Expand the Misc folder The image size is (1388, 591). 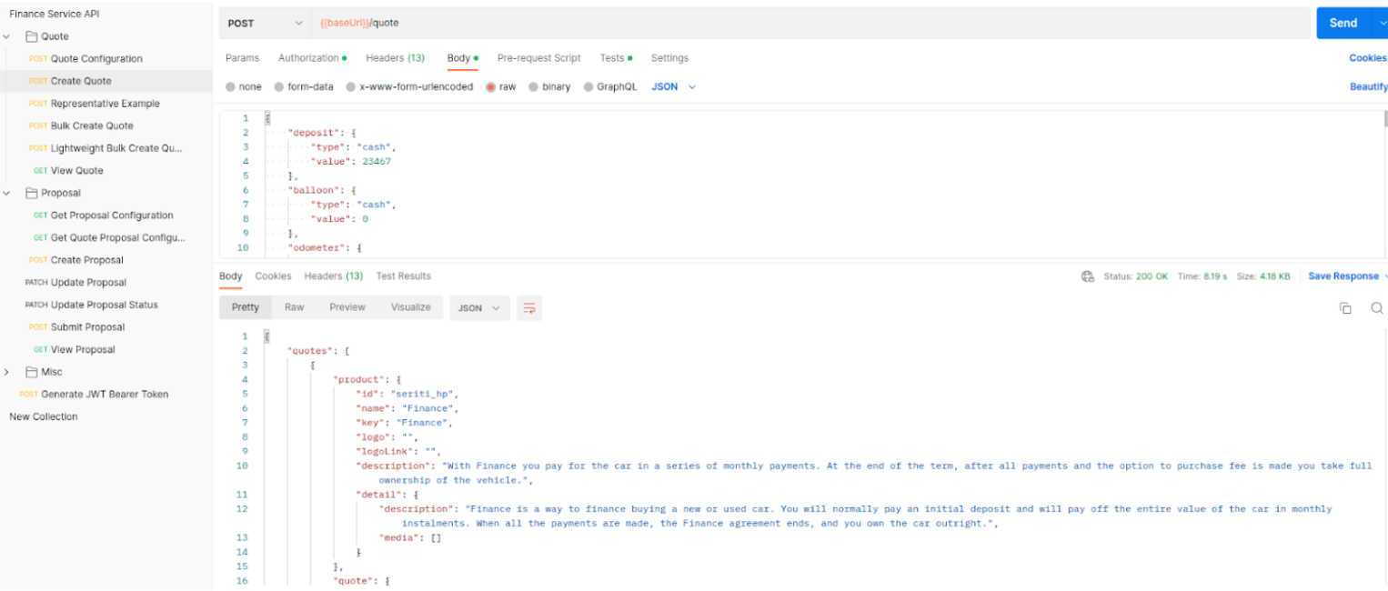pyautogui.click(x=7, y=372)
